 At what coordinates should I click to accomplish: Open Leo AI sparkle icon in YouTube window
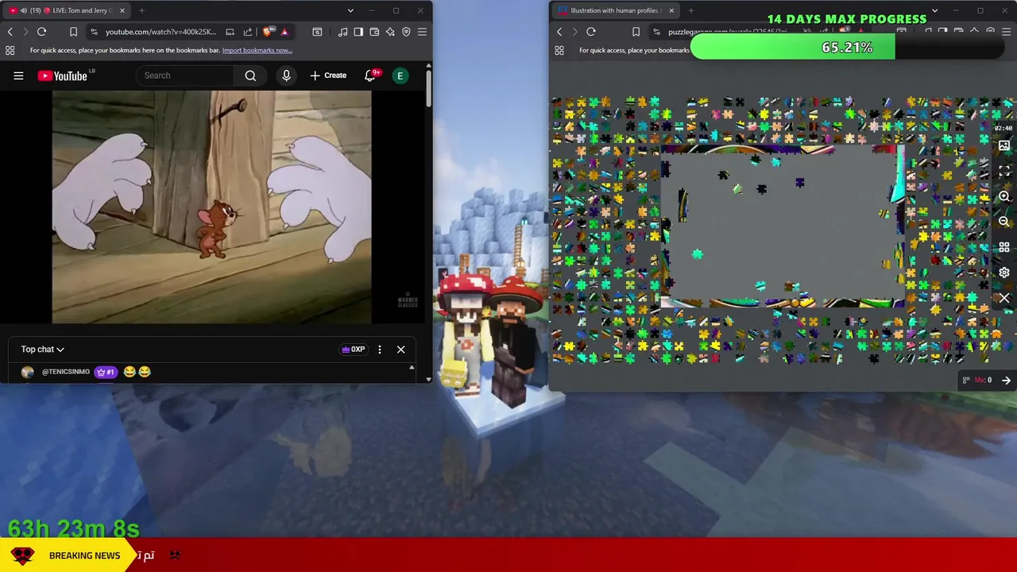tap(390, 32)
